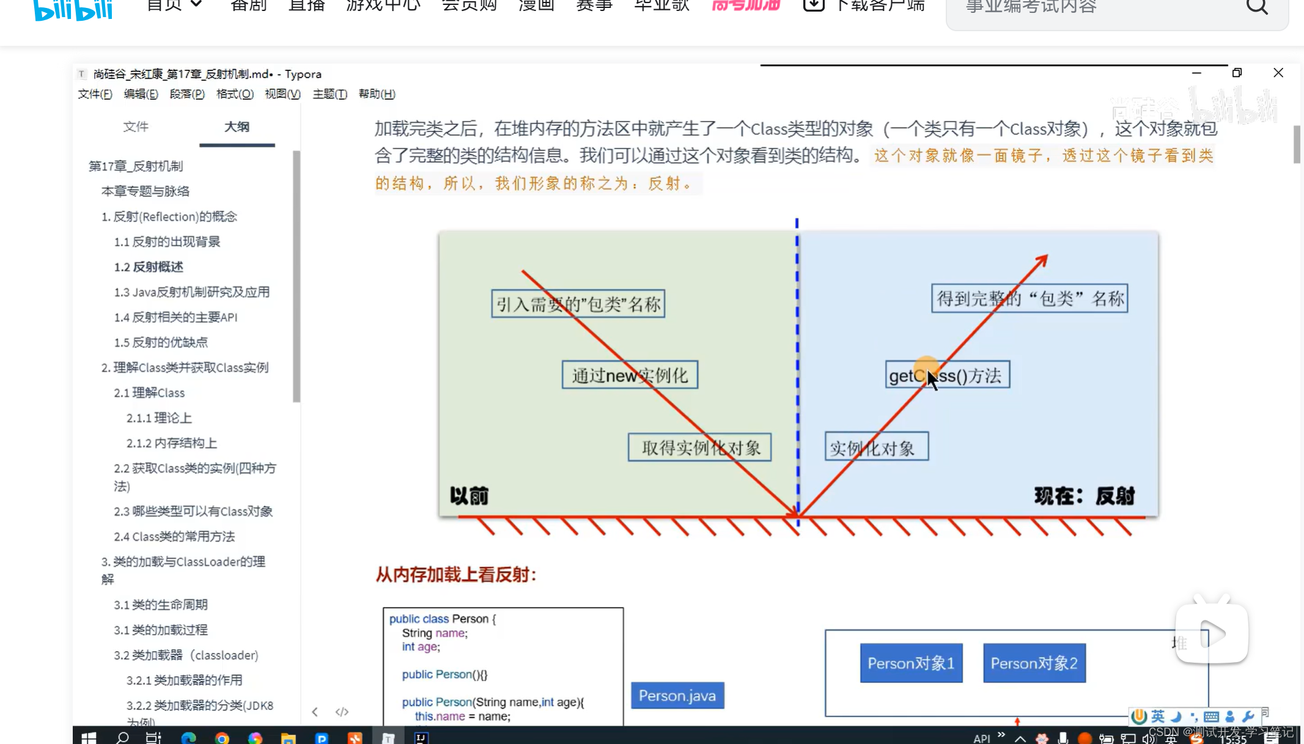
Task: Open 会员购 on bilibili
Action: (x=470, y=5)
